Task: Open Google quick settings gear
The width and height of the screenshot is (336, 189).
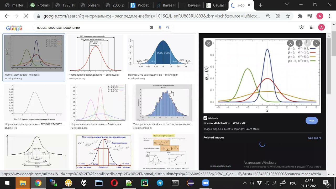Action: [301, 27]
